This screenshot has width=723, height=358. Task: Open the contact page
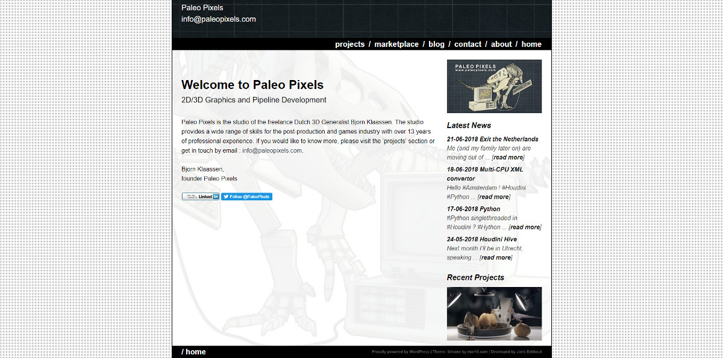468,43
